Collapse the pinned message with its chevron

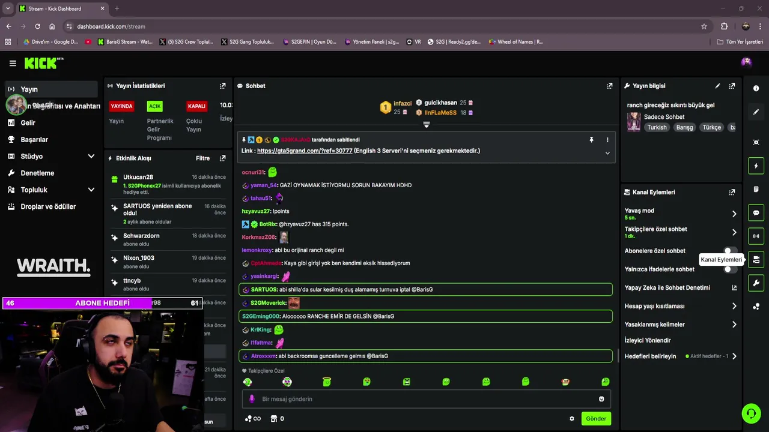(607, 153)
